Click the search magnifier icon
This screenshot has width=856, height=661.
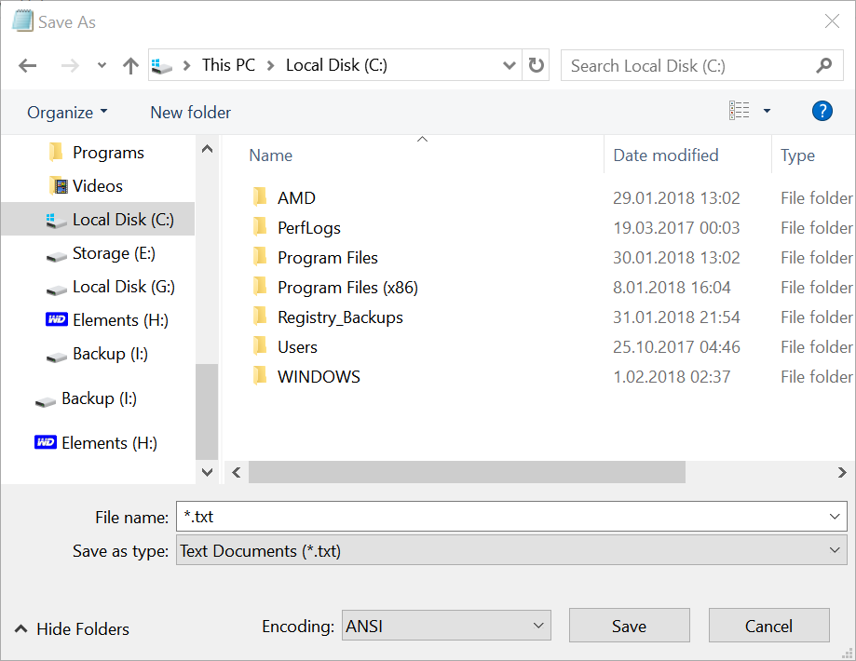(x=823, y=65)
